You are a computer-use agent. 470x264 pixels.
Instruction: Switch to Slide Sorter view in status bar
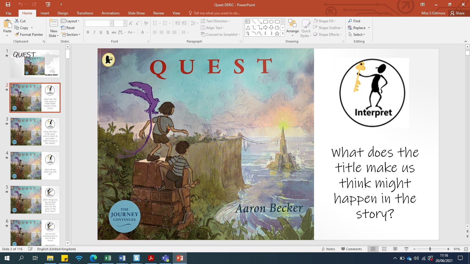[x=384, y=249]
